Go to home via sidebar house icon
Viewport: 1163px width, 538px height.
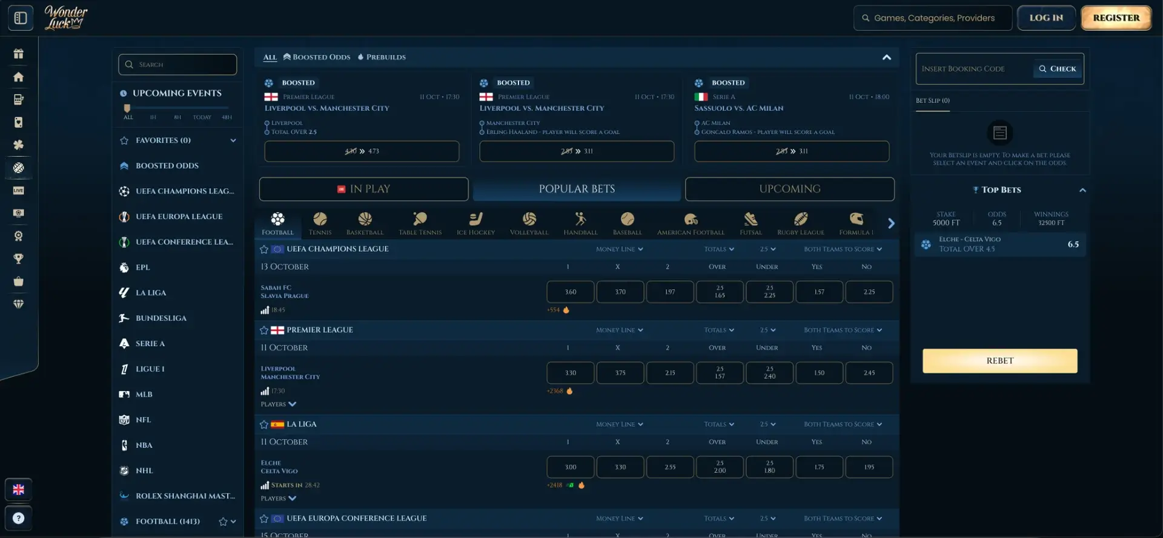(x=19, y=77)
